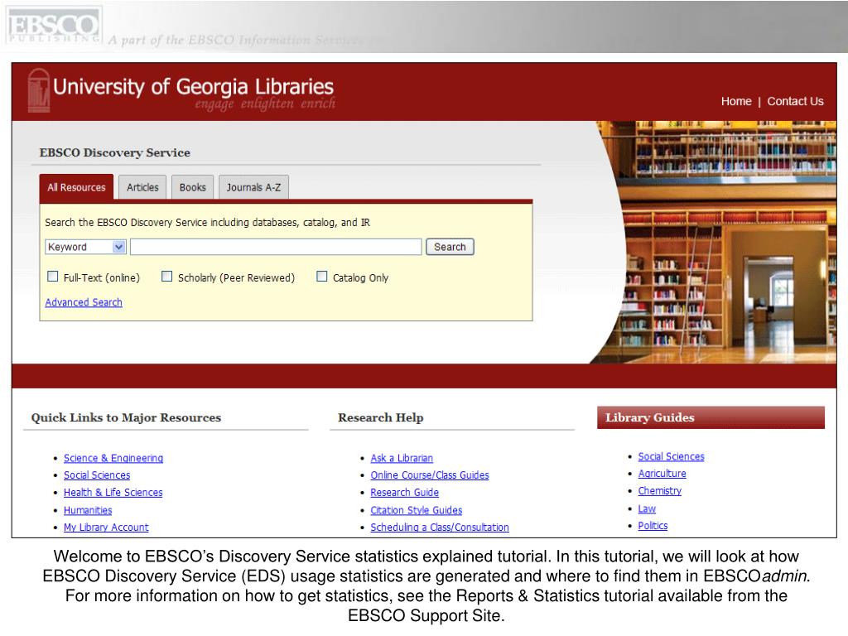This screenshot has width=848, height=636.
Task: Click the EBSCO Publishing logo
Action: pos(54,26)
